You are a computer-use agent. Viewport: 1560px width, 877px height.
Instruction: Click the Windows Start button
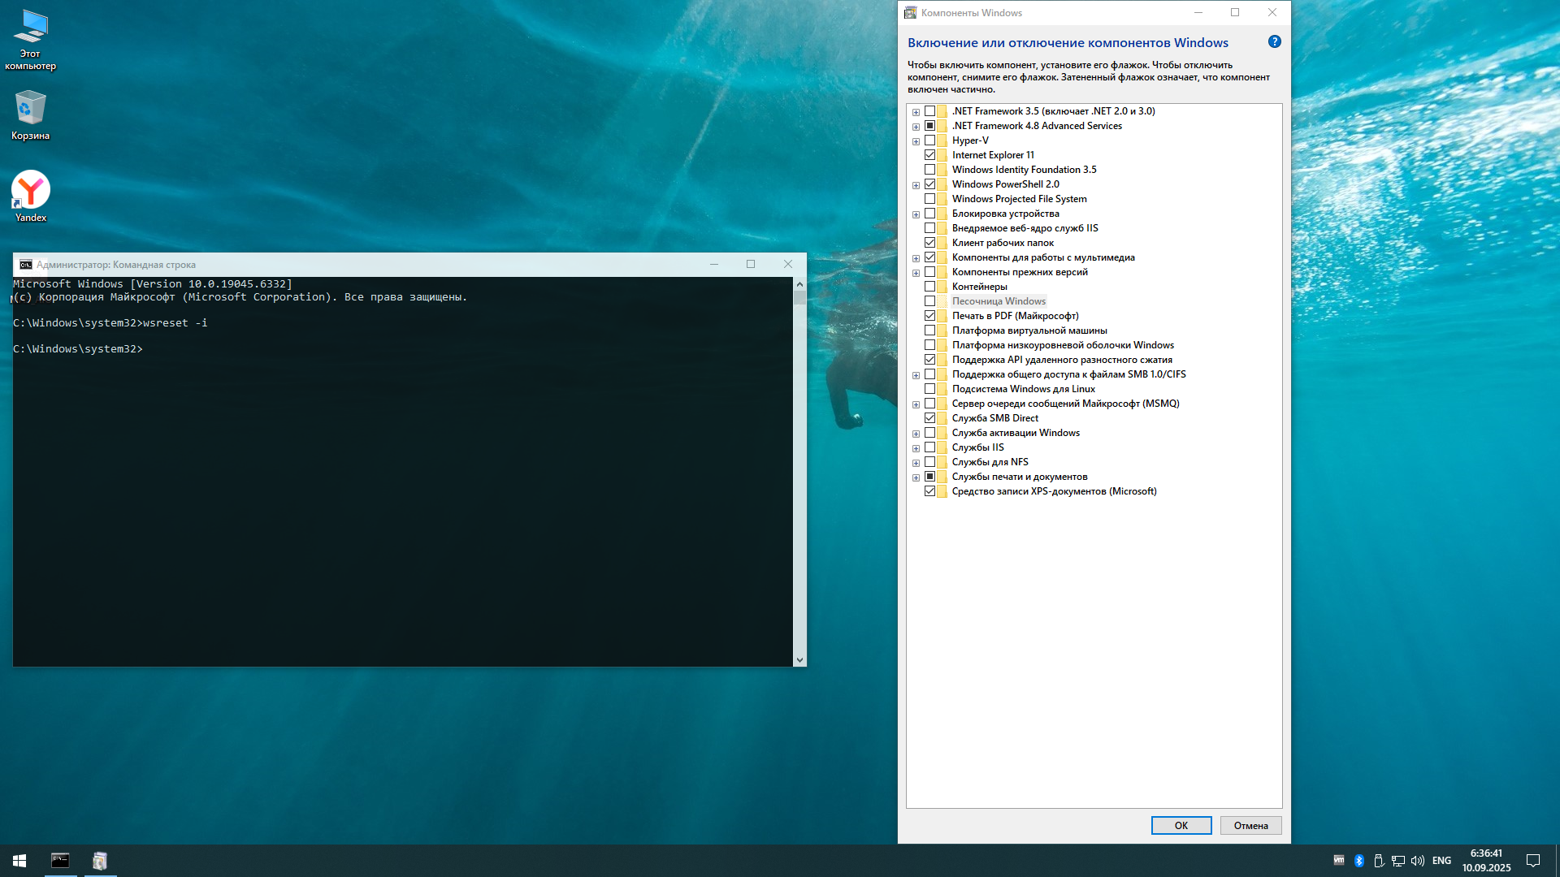[18, 860]
